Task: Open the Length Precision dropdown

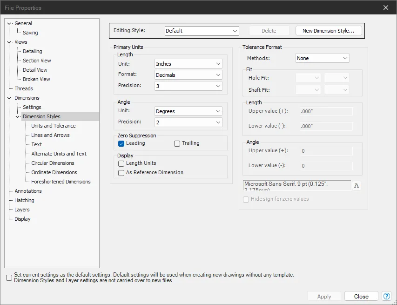Action: tap(188, 86)
